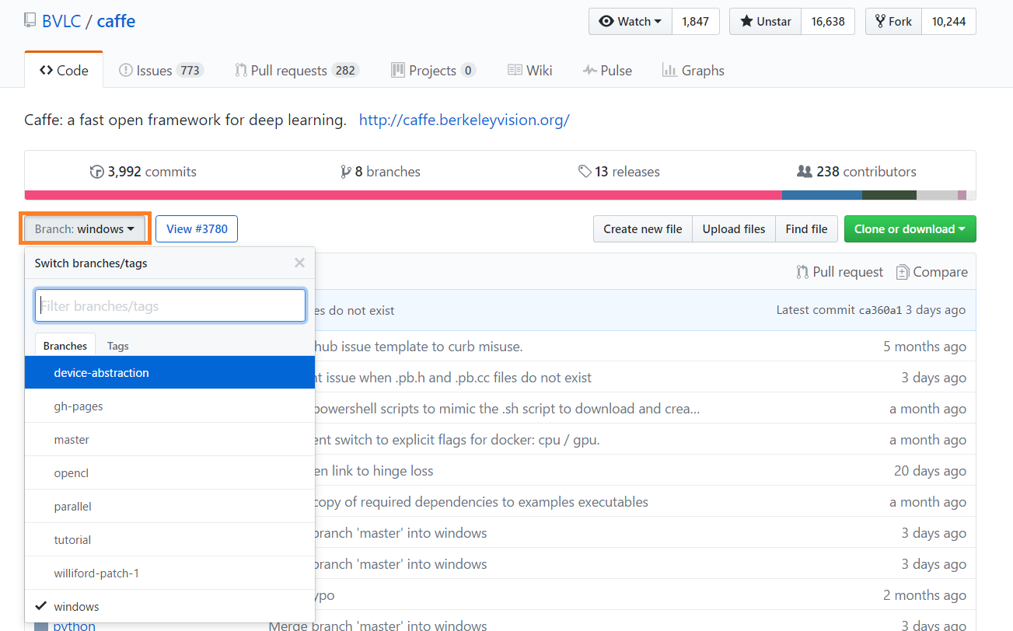This screenshot has width=1013, height=631.
Task: Click the pink language bar segment
Action: click(403, 196)
